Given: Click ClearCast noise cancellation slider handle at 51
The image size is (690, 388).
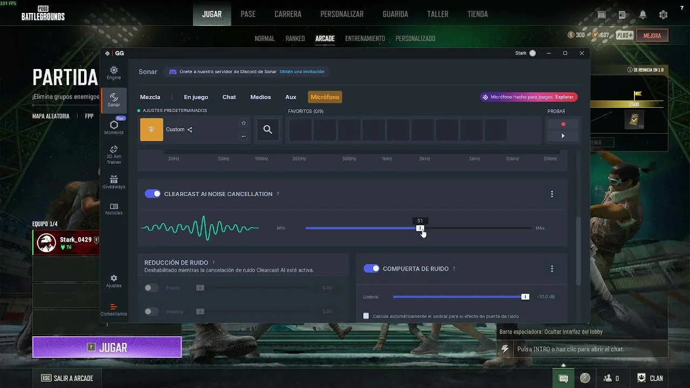Looking at the screenshot, I should tap(420, 228).
